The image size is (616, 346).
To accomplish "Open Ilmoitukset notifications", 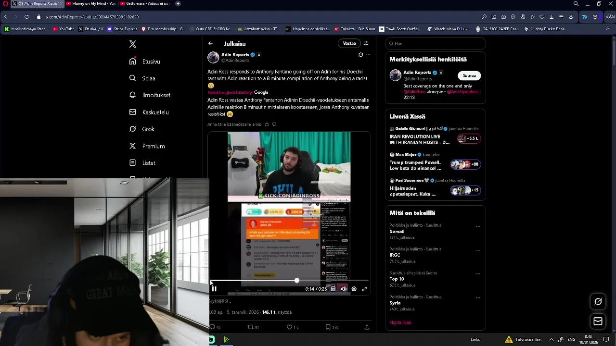I will [x=150, y=95].
